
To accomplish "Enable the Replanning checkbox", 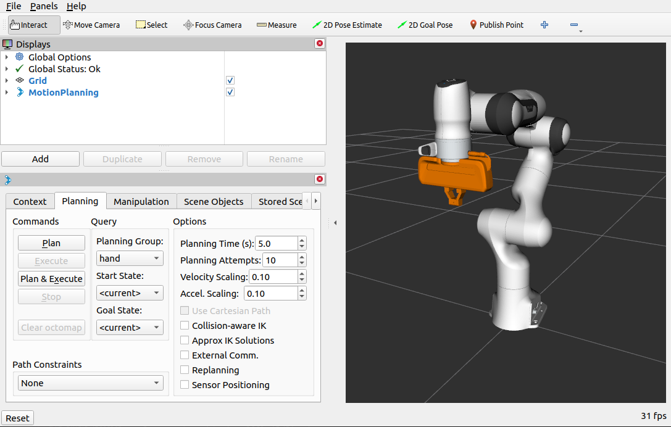I will tap(185, 370).
